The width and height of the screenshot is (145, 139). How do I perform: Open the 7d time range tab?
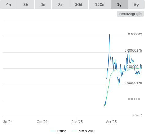[60, 5]
